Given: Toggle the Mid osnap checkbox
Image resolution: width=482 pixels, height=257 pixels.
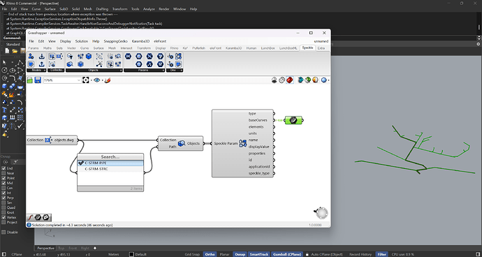Looking at the screenshot, I should (x=3, y=183).
